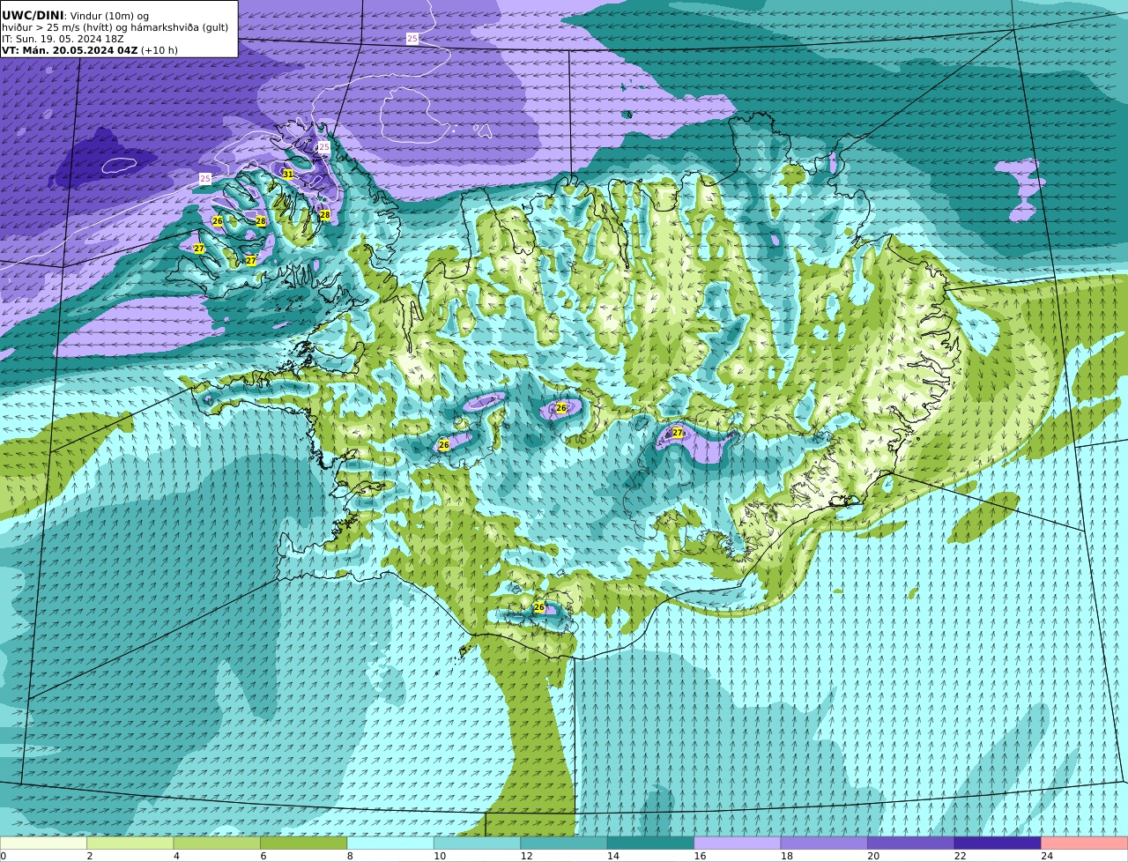
Task: Click the 'VT: Mán. 20.05.2024 04Z' valid time
Action: coord(70,50)
